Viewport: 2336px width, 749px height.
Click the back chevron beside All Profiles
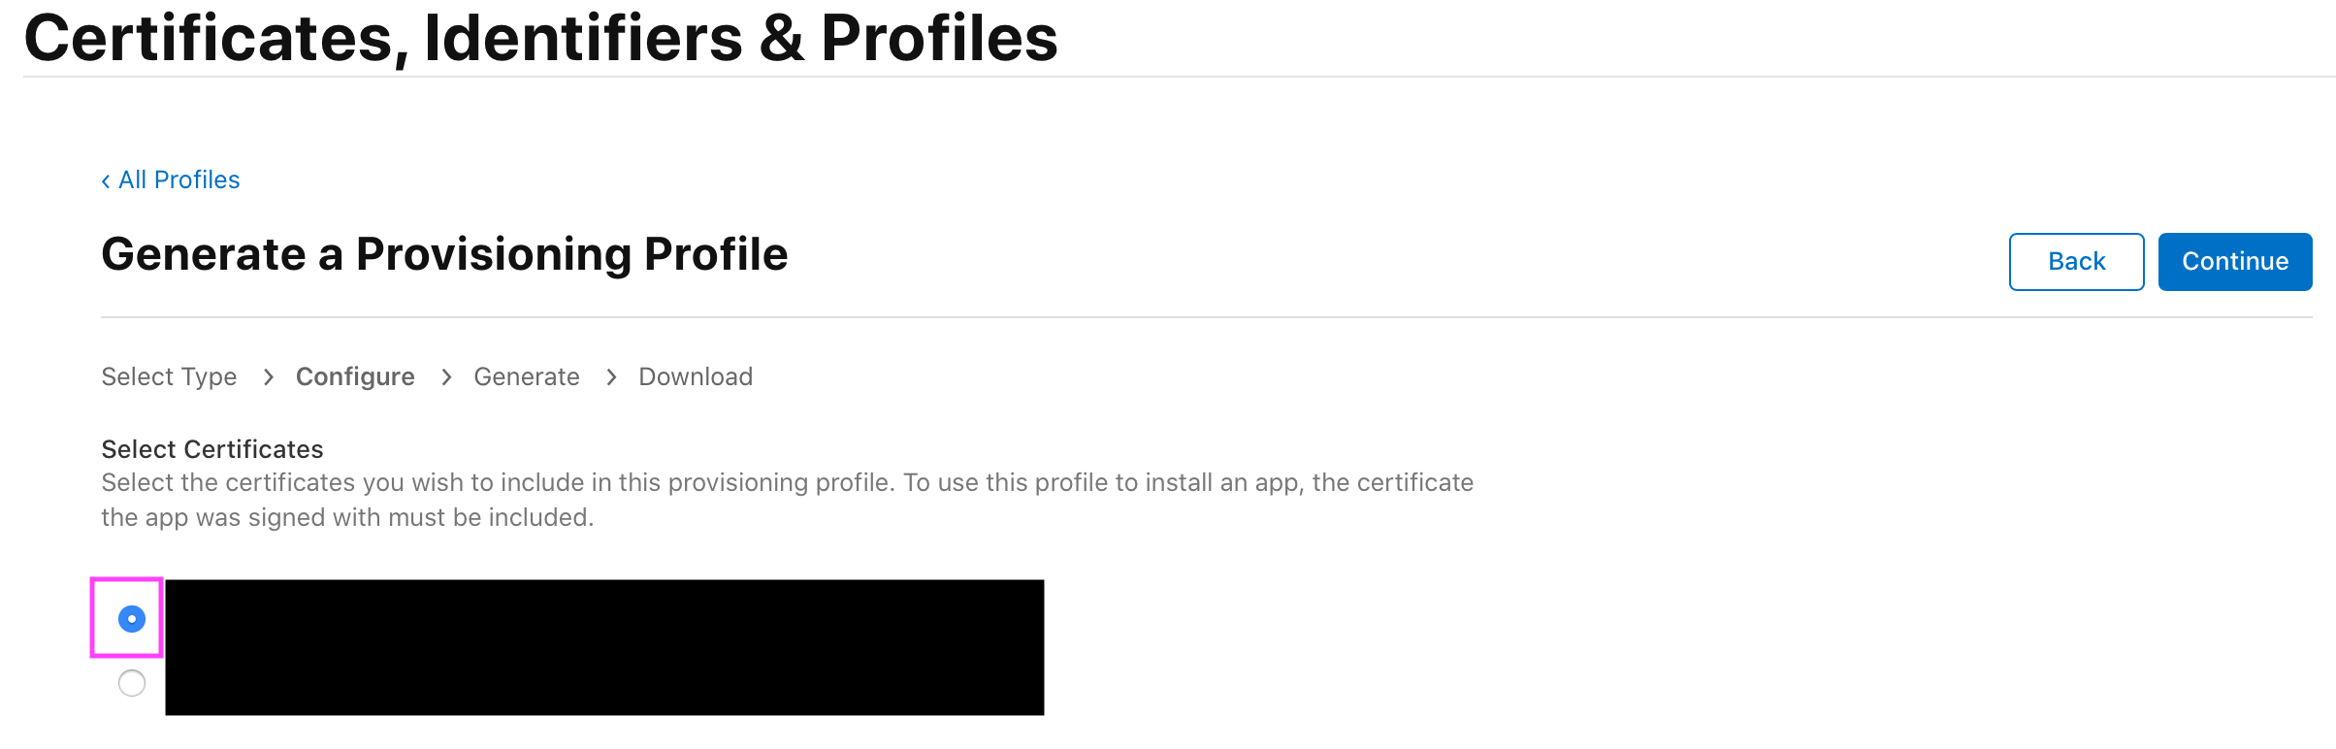[106, 181]
